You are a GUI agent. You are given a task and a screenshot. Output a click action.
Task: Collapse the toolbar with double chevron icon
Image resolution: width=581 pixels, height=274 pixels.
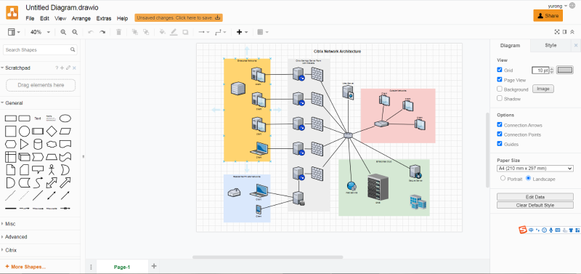pos(572,32)
